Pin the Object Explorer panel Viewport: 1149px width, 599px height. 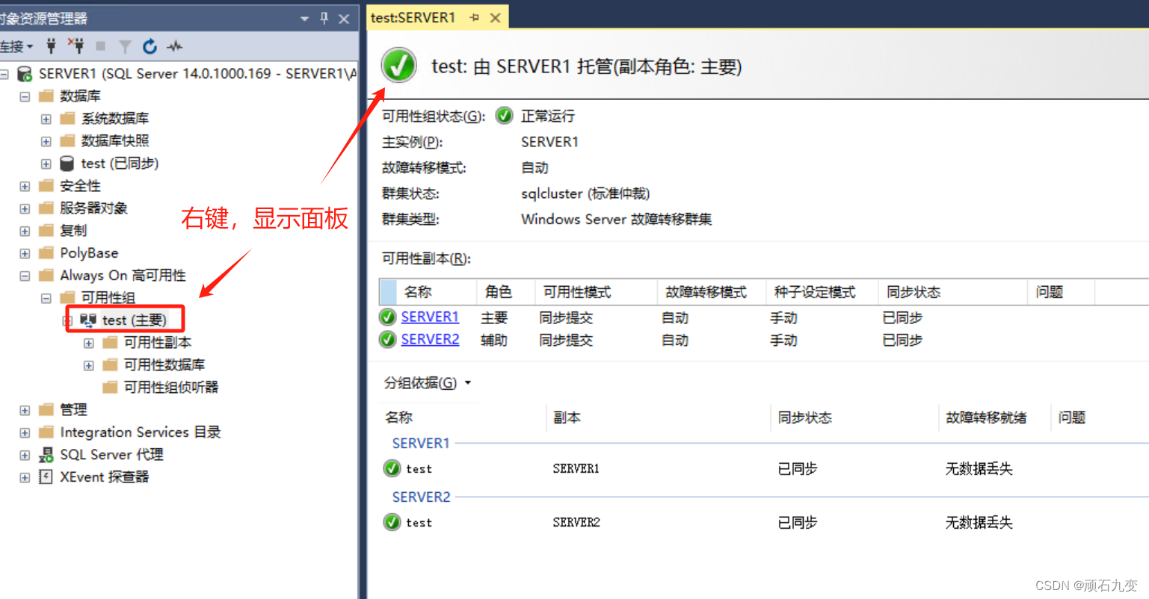tap(323, 19)
